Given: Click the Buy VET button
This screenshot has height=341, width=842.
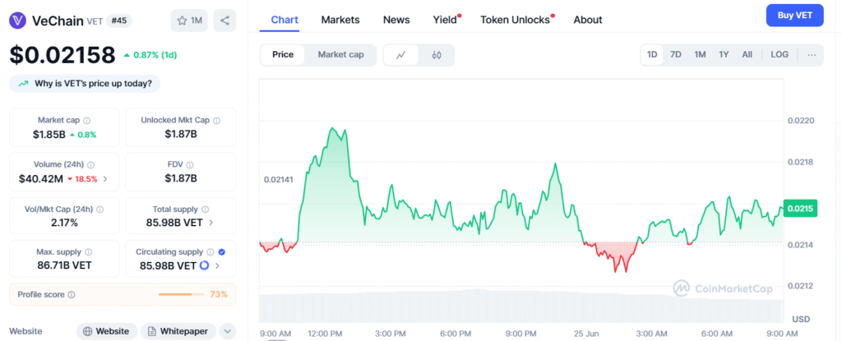Looking at the screenshot, I should coord(795,15).
